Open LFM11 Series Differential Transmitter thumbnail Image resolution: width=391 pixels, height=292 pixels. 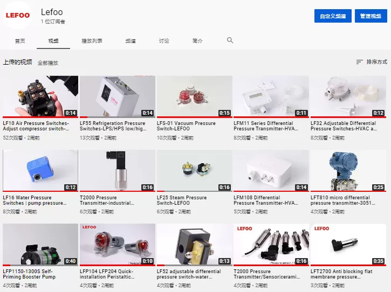(x=271, y=96)
